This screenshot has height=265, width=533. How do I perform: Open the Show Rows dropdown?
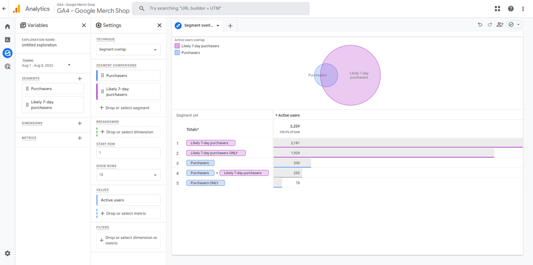point(128,175)
